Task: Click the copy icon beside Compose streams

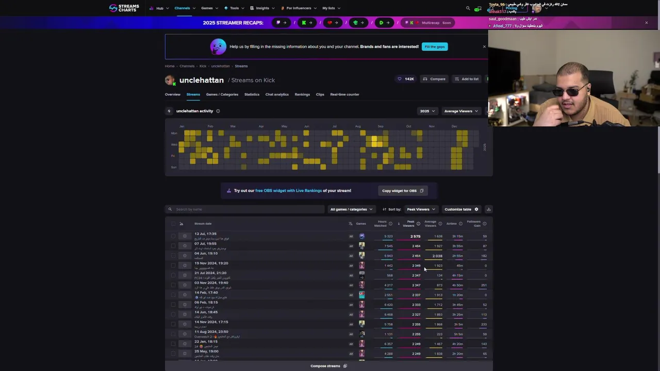Action: [x=345, y=366]
